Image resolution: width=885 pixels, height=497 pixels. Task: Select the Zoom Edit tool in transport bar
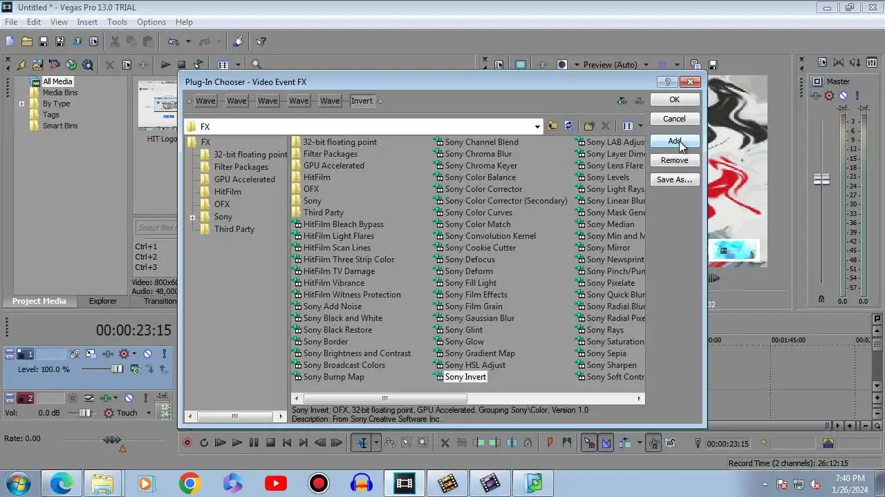click(x=423, y=442)
